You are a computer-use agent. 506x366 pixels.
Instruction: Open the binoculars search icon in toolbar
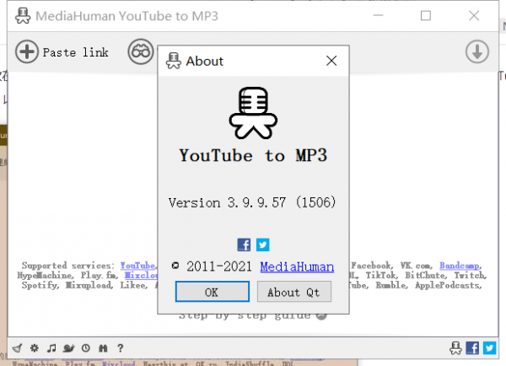(140, 51)
